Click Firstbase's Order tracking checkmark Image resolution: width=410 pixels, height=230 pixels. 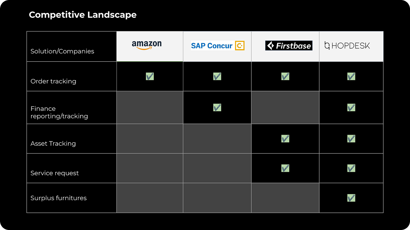(285, 76)
